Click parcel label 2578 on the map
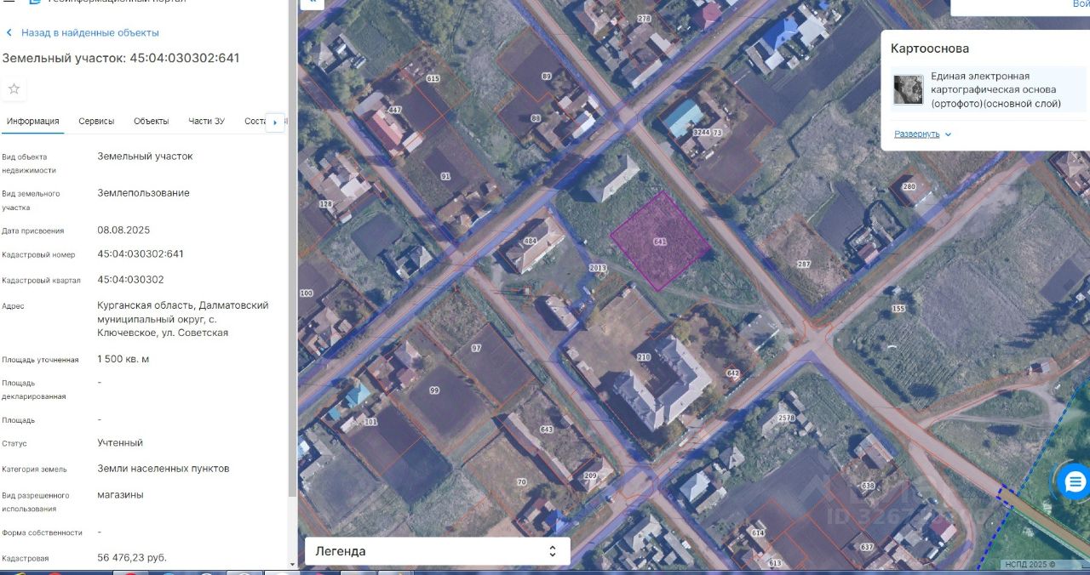Screen dimensions: 1090x575 pyautogui.click(x=786, y=418)
